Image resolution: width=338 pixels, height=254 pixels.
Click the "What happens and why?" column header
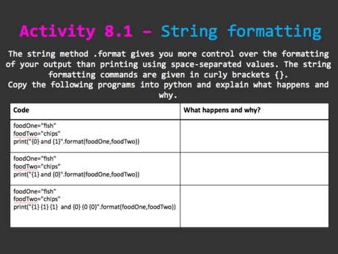pos(222,110)
